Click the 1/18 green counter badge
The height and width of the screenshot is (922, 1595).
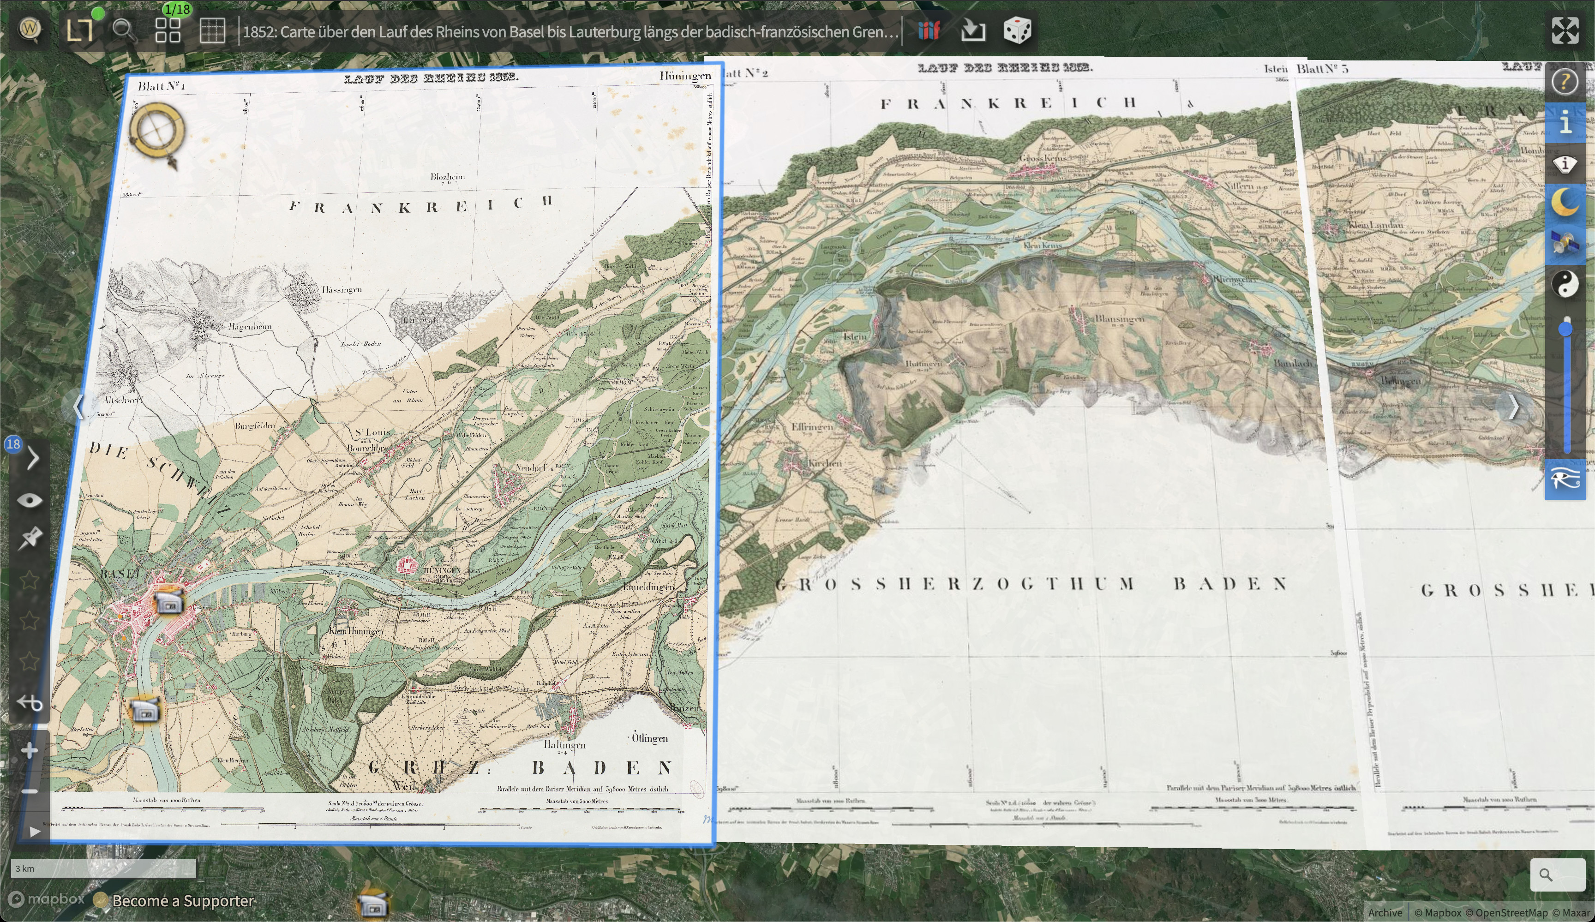pyautogui.click(x=177, y=9)
